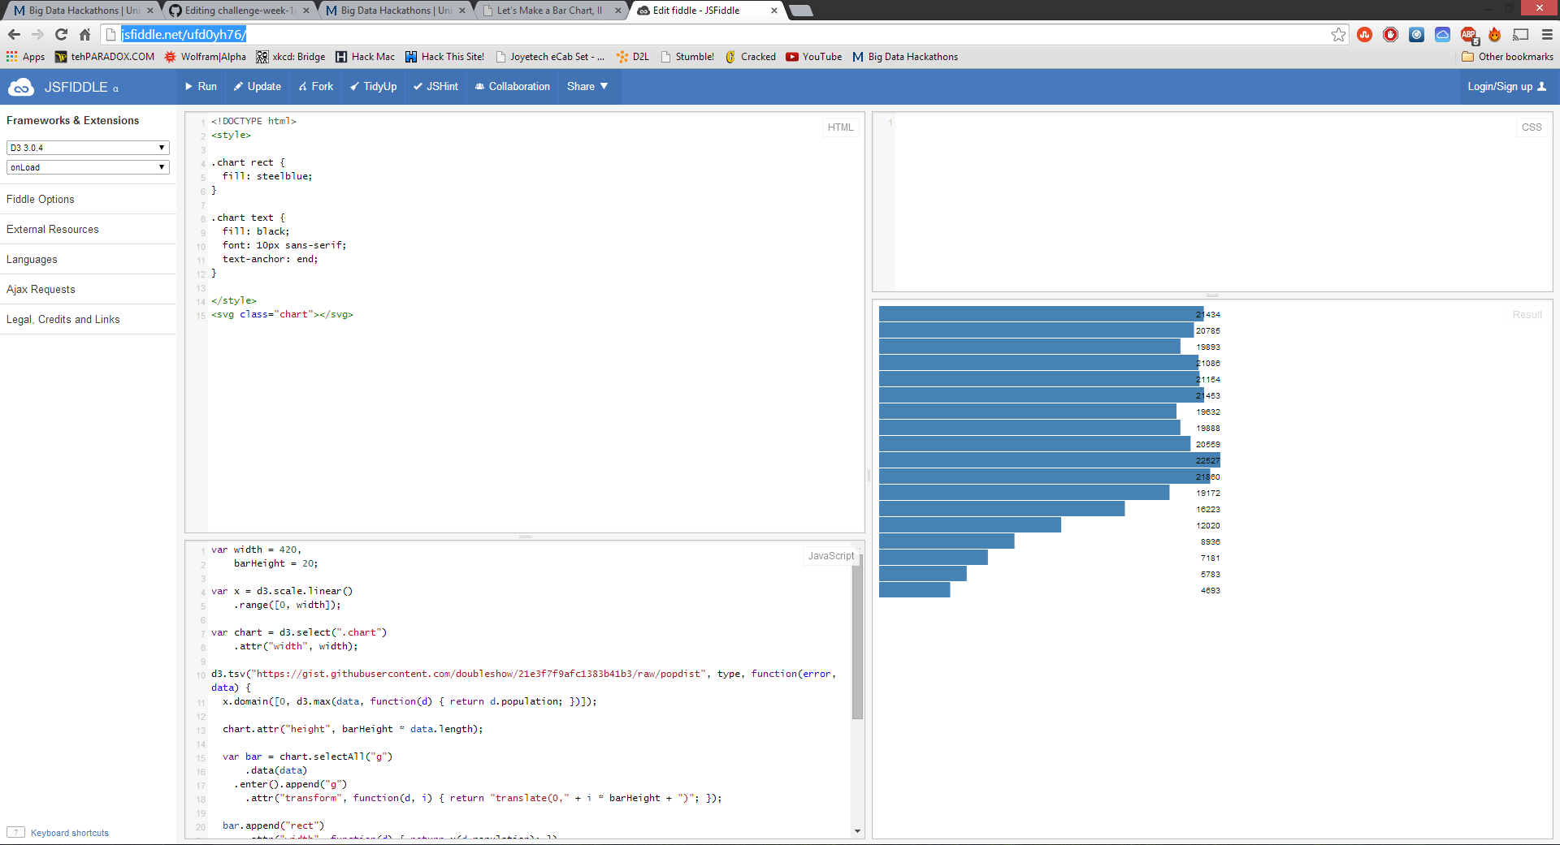Open the Keyboard shortcuts link
The height and width of the screenshot is (845, 1560).
70,833
